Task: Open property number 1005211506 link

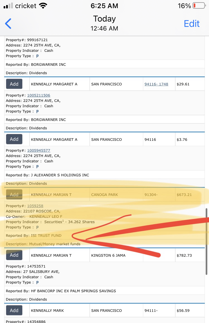Action: click(x=38, y=95)
